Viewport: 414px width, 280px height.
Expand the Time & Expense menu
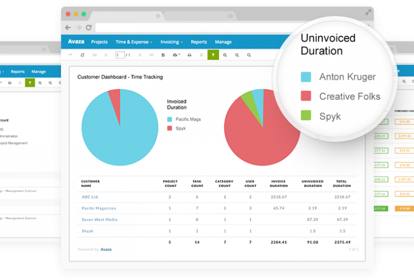134,42
